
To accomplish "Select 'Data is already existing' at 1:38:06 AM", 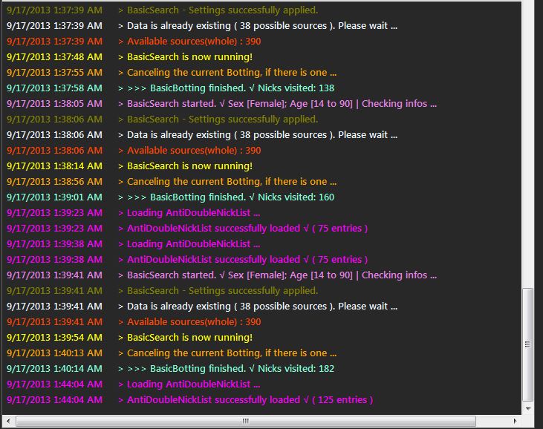I will click(202, 135).
